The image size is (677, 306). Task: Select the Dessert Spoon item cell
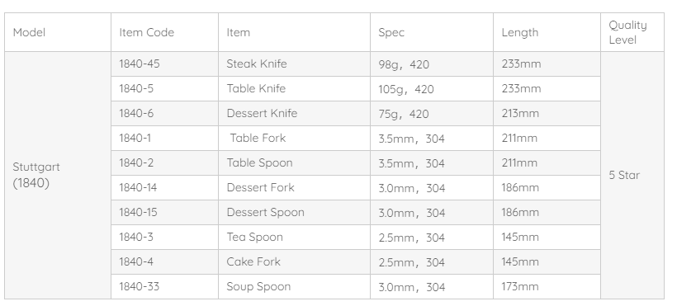tap(294, 212)
